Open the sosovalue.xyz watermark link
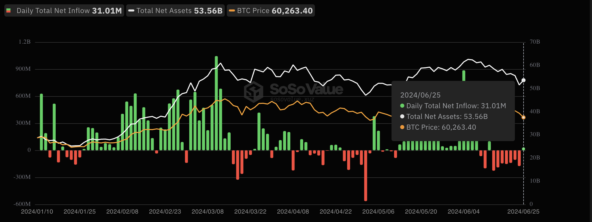This screenshot has height=222, width=592. (292, 99)
